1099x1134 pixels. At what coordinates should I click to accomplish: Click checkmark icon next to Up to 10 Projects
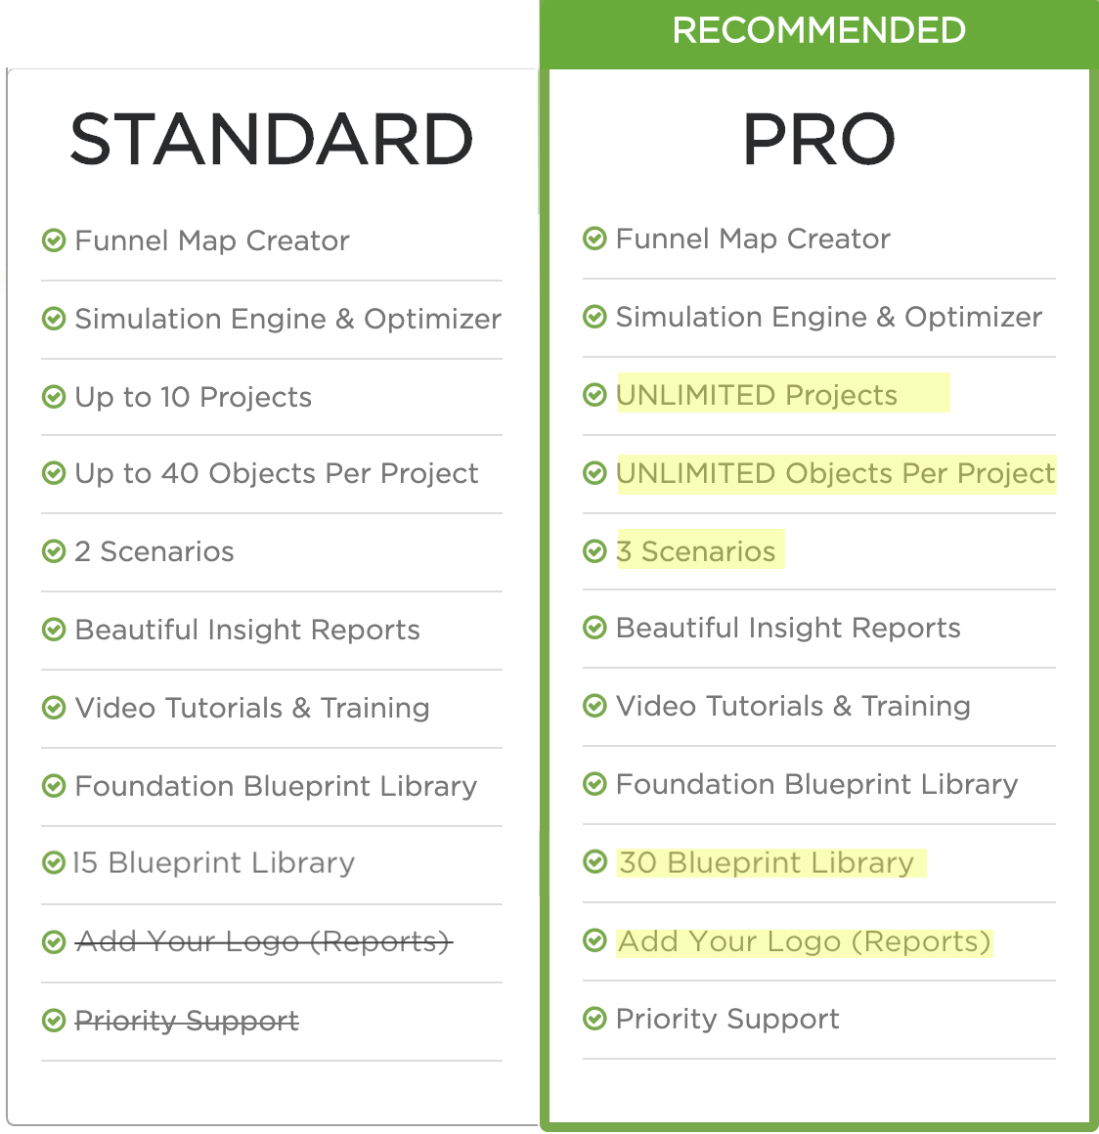pos(54,396)
